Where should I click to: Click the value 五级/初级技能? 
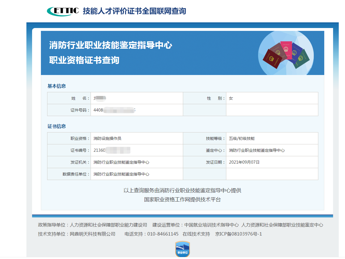coord(242,138)
